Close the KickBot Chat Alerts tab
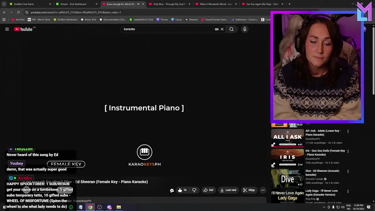Image resolution: width=375 pixels, height=211 pixels. click(x=50, y=4)
